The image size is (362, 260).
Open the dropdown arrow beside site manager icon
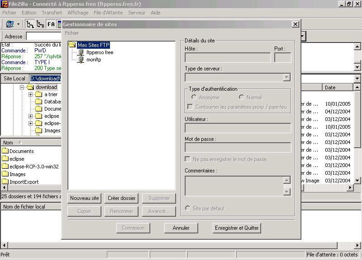click(18, 24)
